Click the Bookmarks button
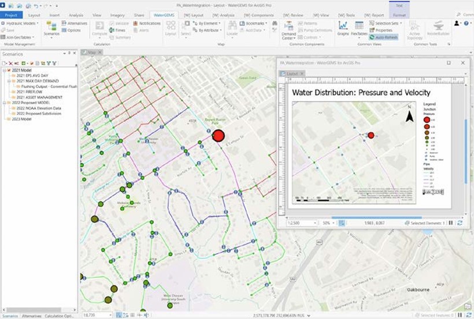Viewport: 474px width, 319px height. click(x=253, y=23)
